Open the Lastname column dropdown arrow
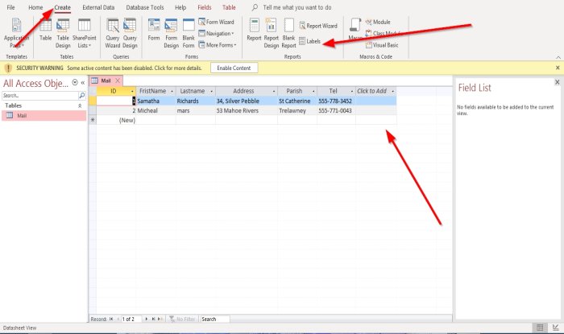This screenshot has height=334, width=564. [211, 91]
